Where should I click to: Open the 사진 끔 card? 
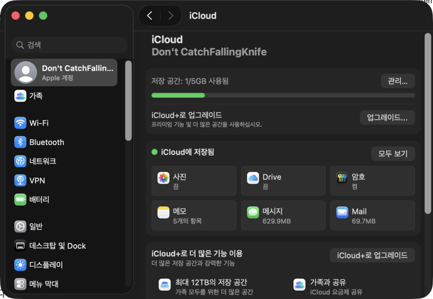coord(194,181)
